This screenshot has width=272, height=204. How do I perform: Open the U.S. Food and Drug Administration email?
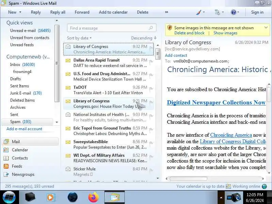pos(108,76)
